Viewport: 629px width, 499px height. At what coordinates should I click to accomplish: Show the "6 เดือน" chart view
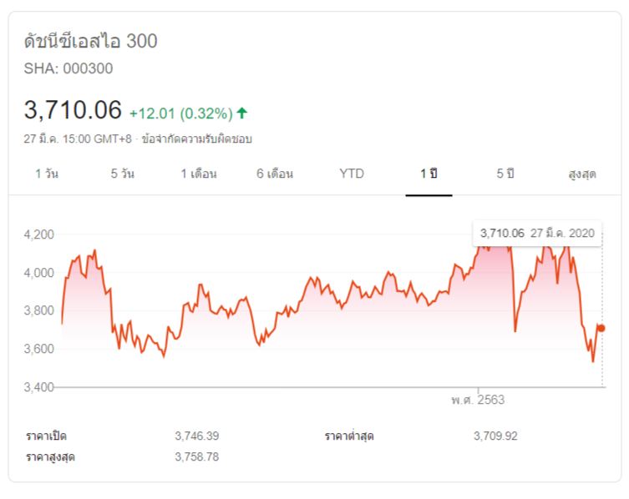click(275, 174)
